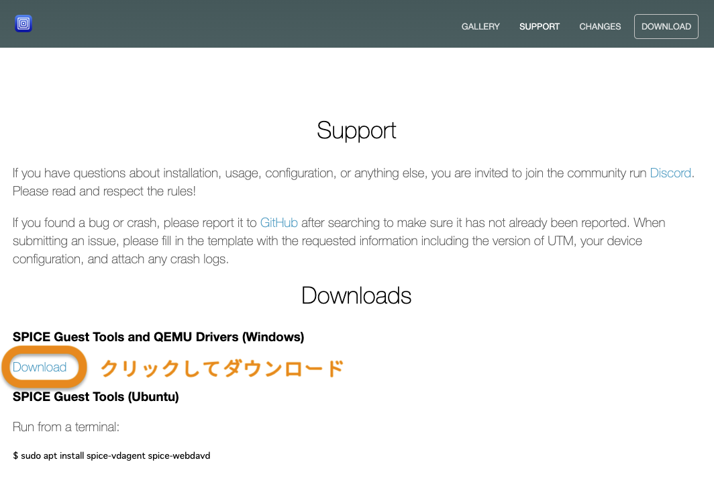Click the Japanese annotation text
This screenshot has height=489, width=714.
point(223,367)
